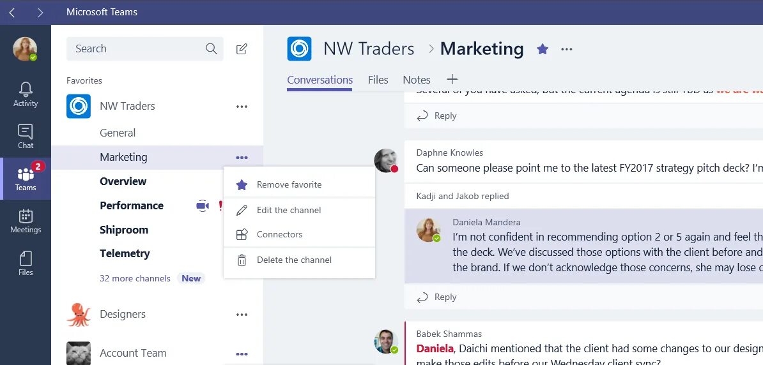Open Meetings calendar in the left rail
The width and height of the screenshot is (763, 365).
(x=26, y=221)
